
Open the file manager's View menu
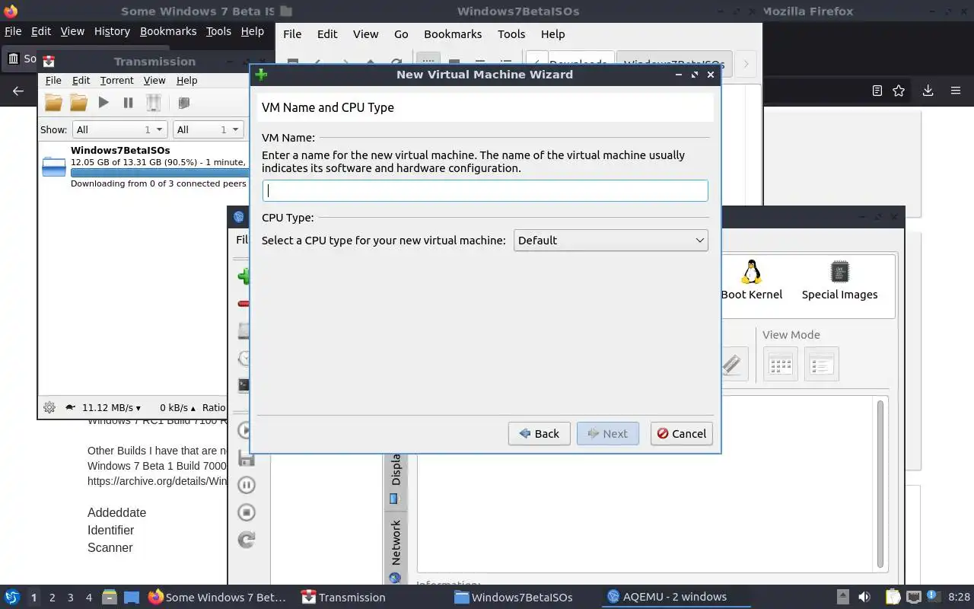(x=365, y=34)
